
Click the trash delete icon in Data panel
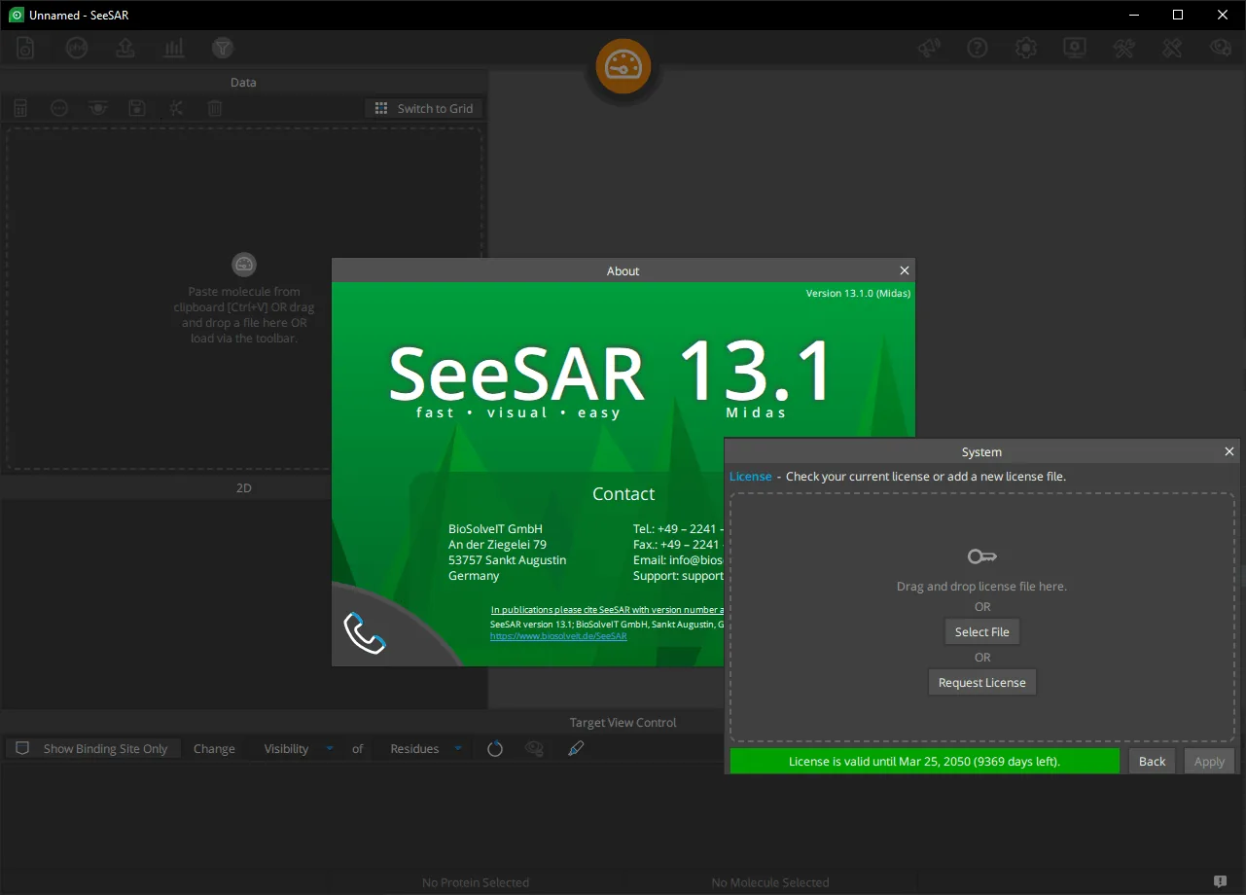point(215,108)
